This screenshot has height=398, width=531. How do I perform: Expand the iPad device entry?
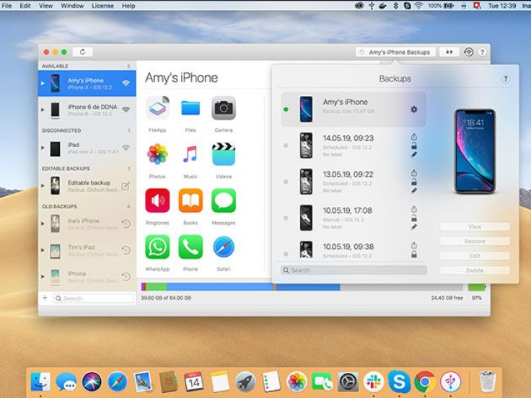click(43, 148)
